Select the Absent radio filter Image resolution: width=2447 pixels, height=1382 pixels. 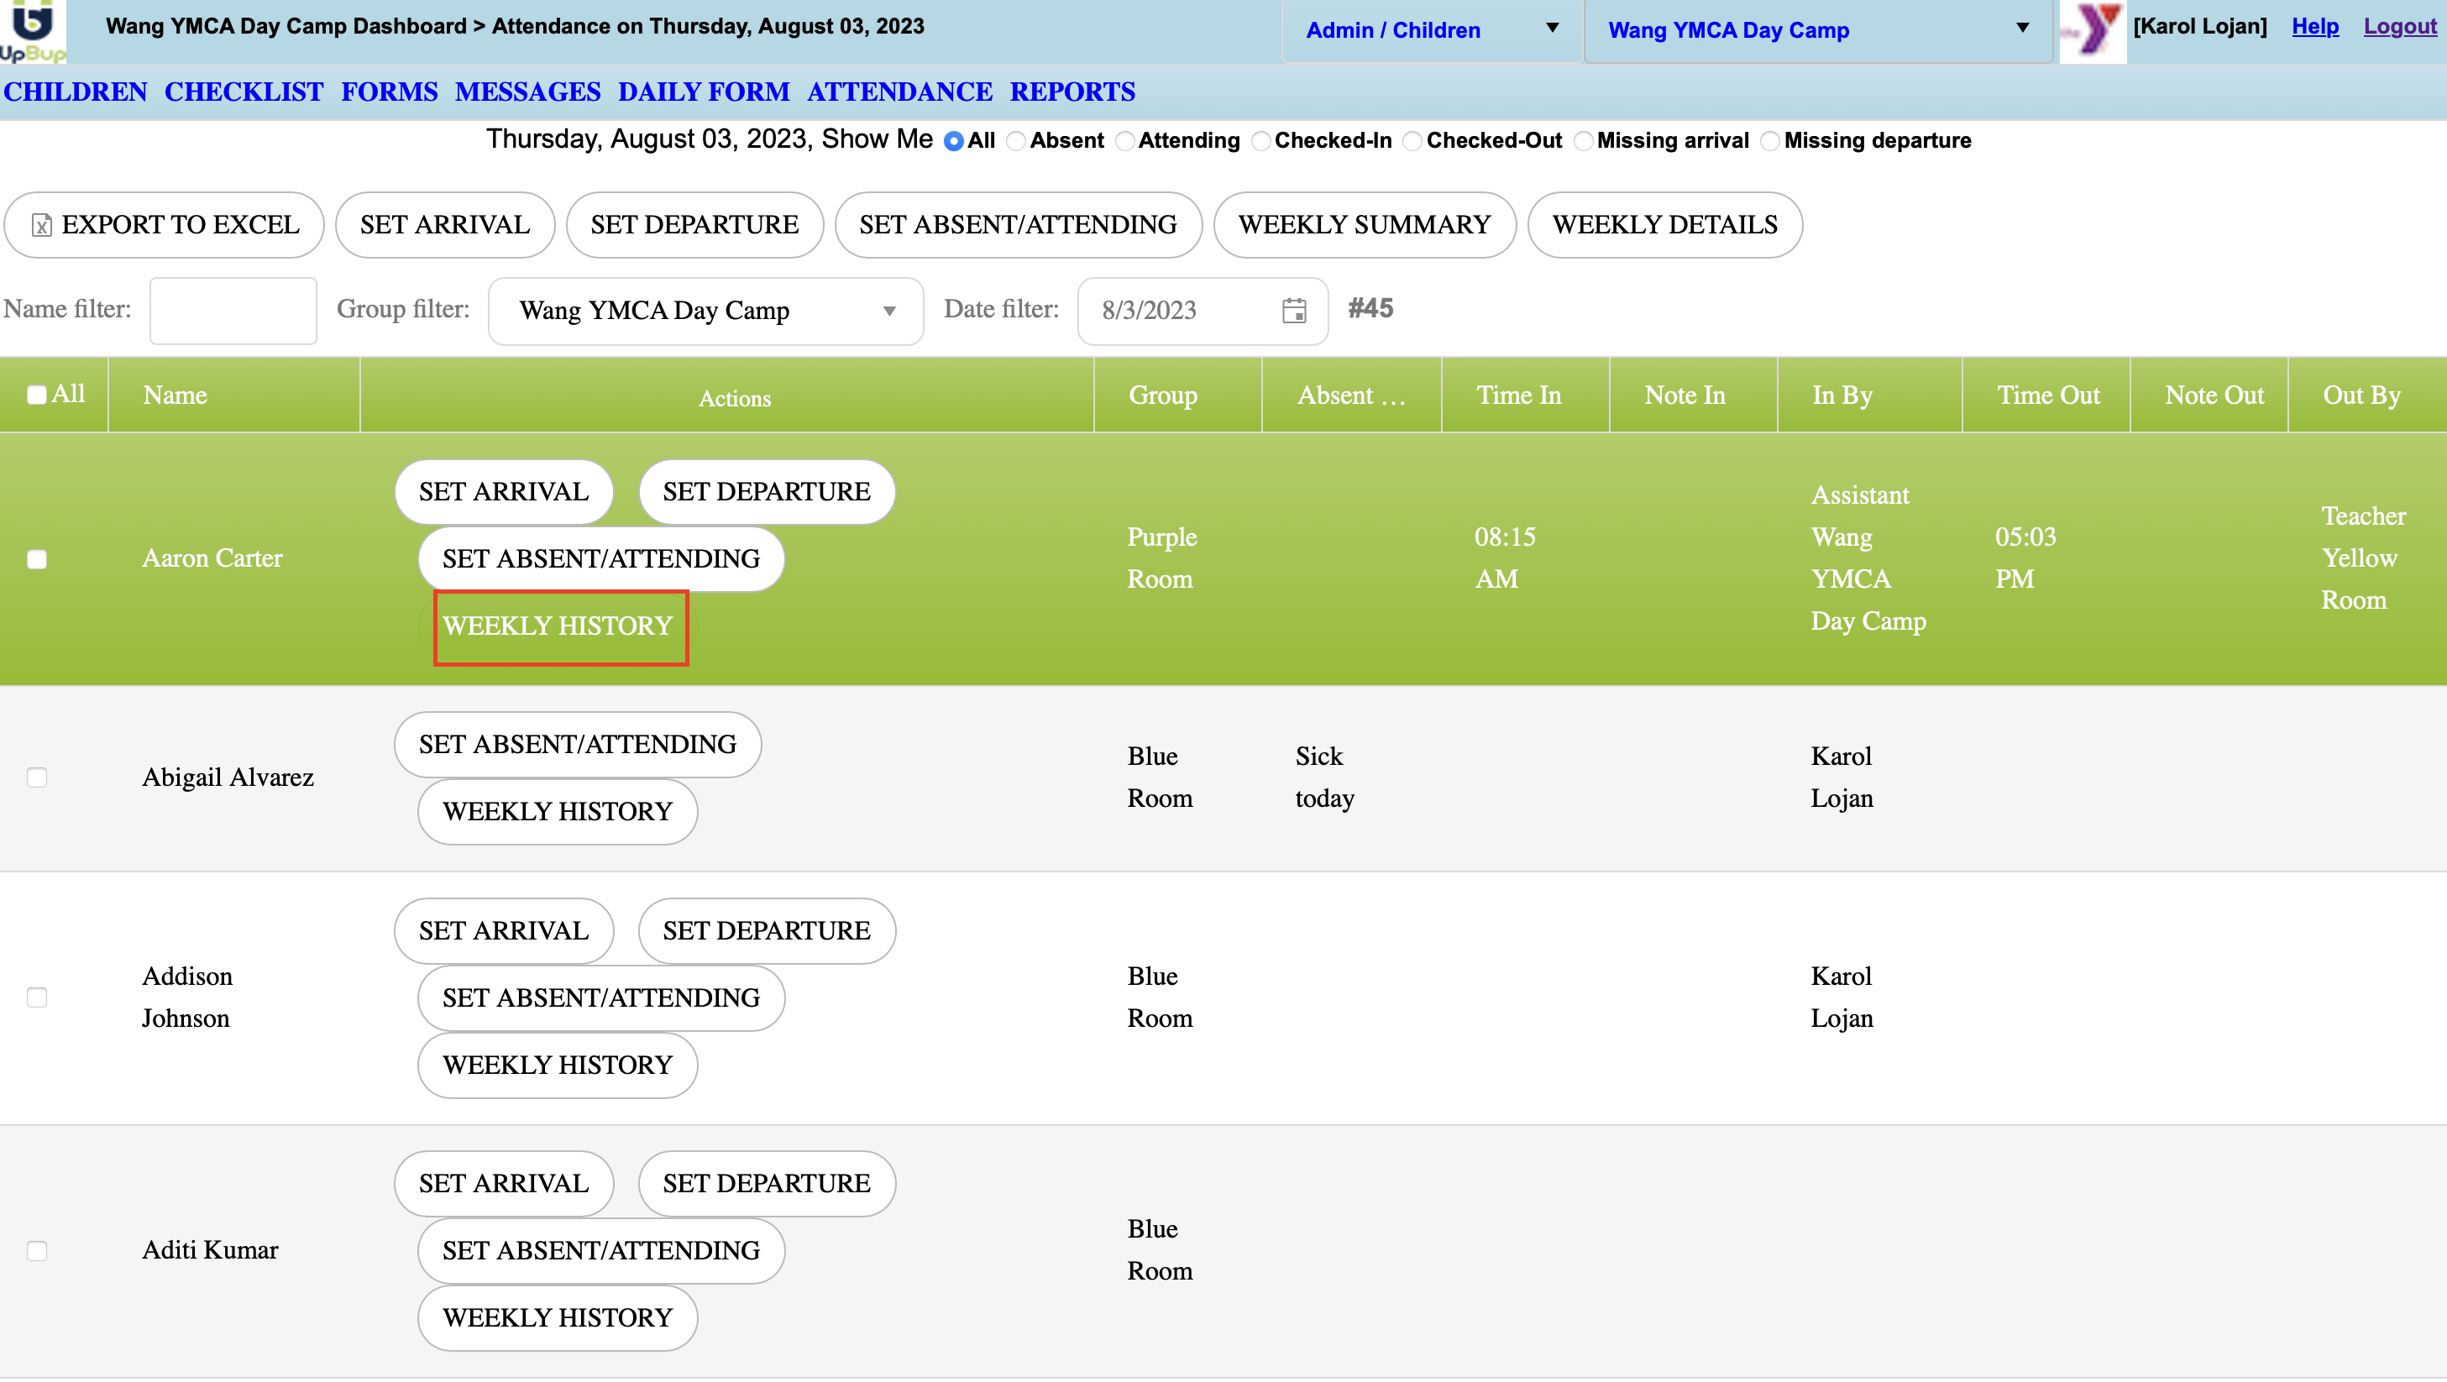tap(1015, 142)
